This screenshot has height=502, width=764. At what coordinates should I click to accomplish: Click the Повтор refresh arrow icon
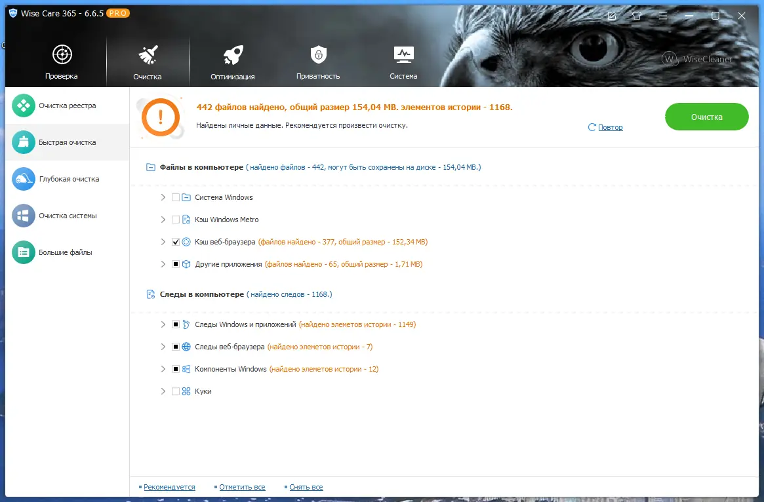592,127
